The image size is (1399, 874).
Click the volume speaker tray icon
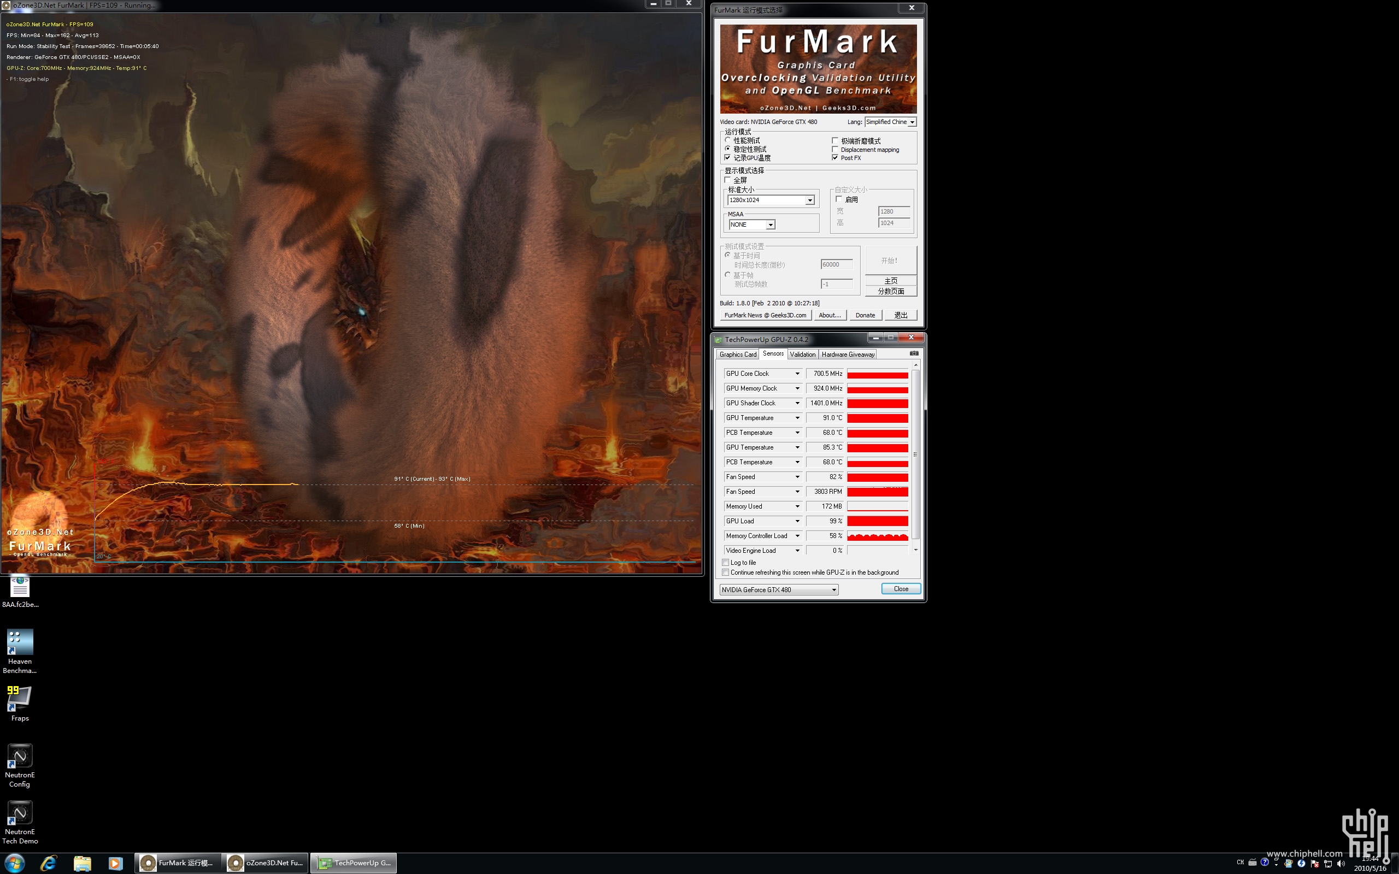(x=1341, y=864)
